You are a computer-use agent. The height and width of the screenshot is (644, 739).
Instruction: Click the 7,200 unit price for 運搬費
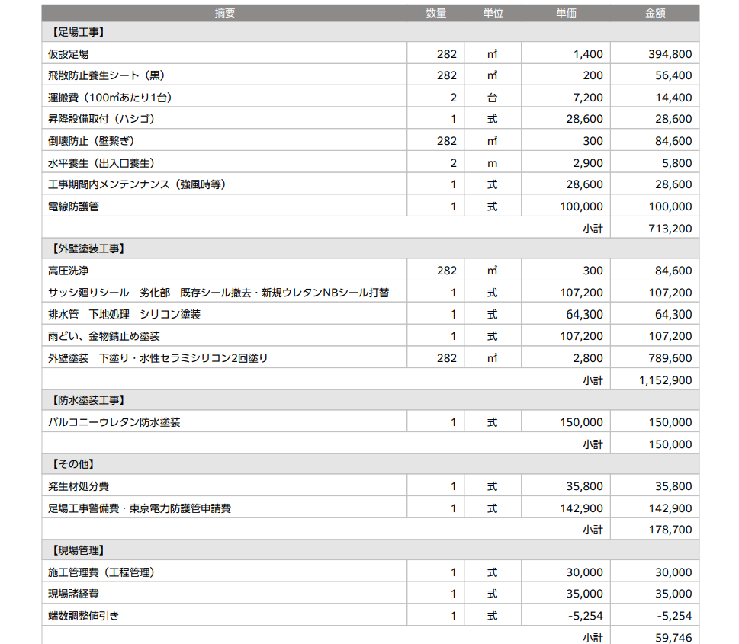(587, 98)
